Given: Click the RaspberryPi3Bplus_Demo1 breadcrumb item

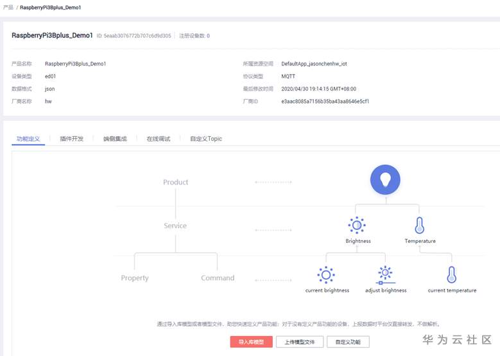Looking at the screenshot, I should [50, 7].
